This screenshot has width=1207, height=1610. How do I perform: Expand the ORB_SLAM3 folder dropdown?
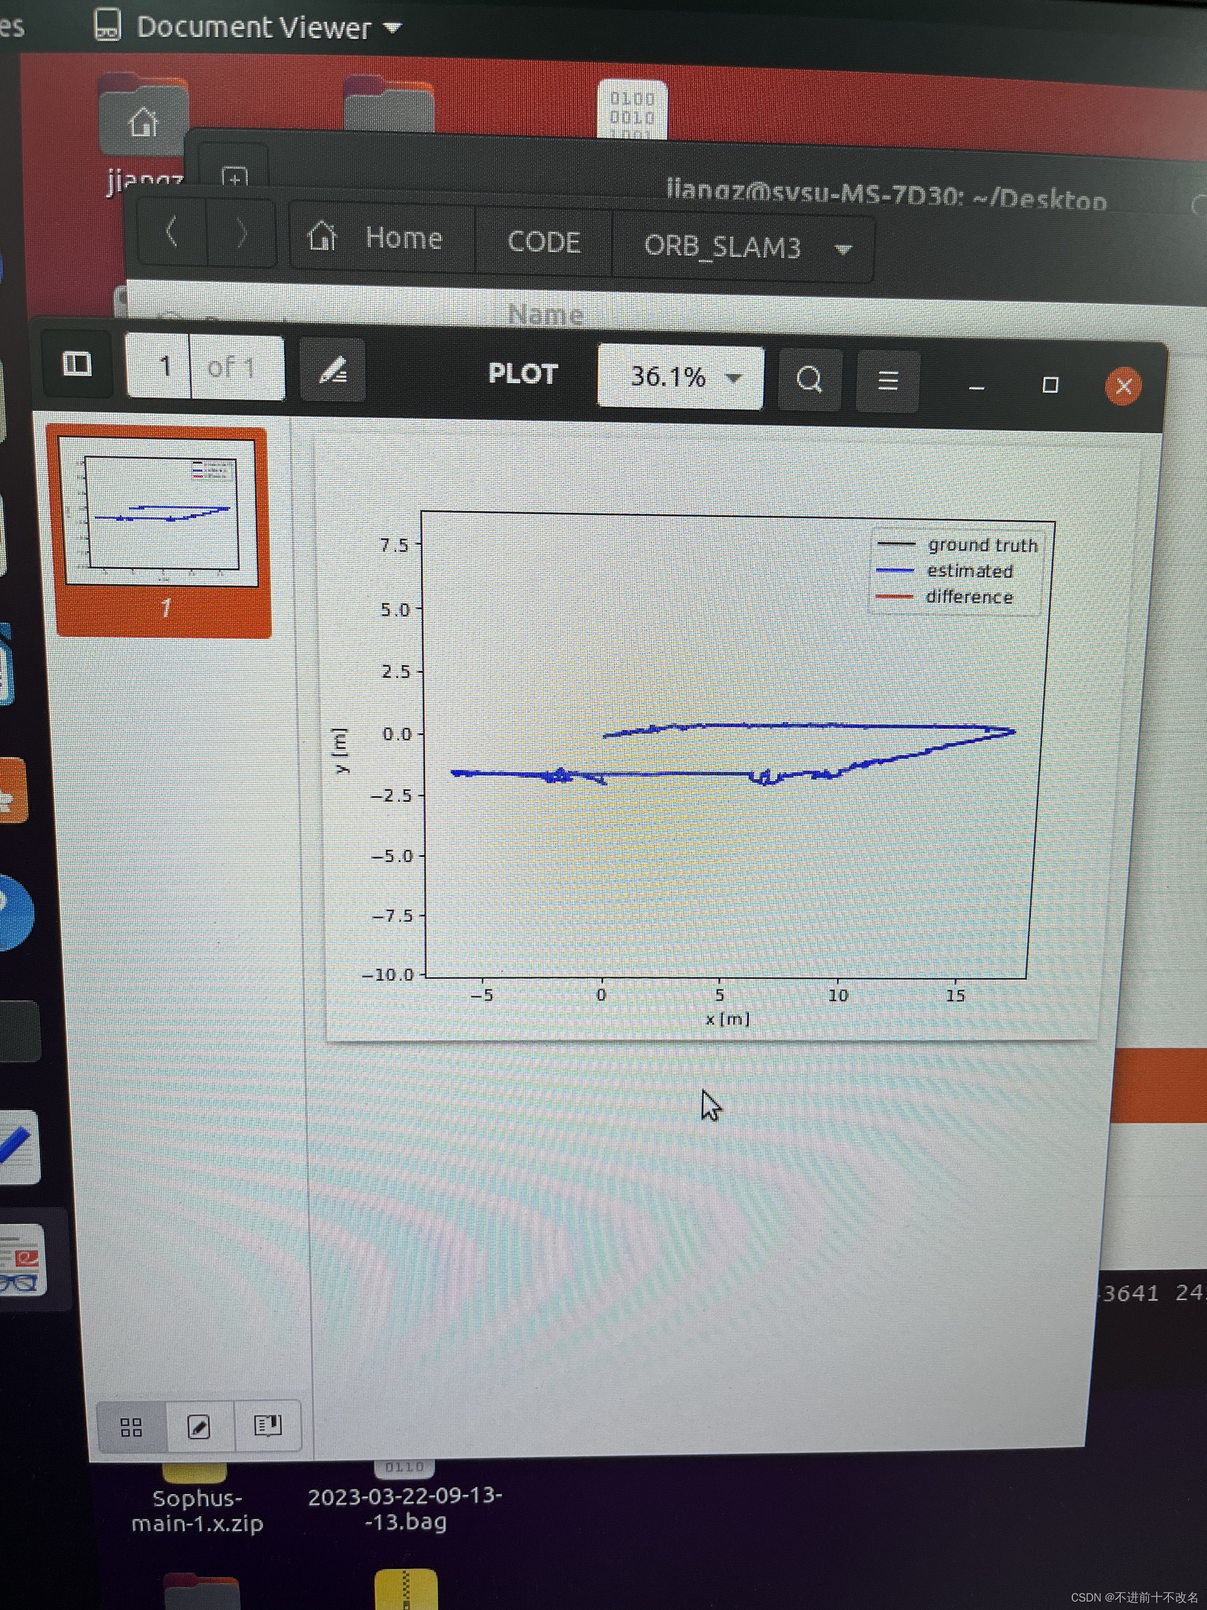[x=843, y=250]
